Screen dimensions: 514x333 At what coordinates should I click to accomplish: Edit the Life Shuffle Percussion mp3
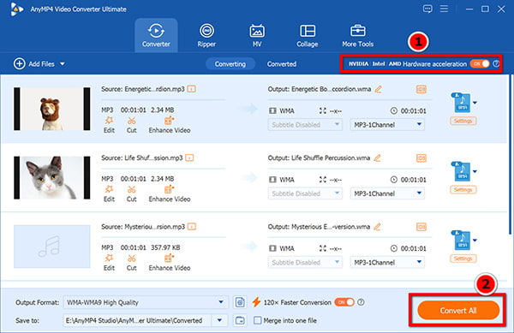pos(109,193)
